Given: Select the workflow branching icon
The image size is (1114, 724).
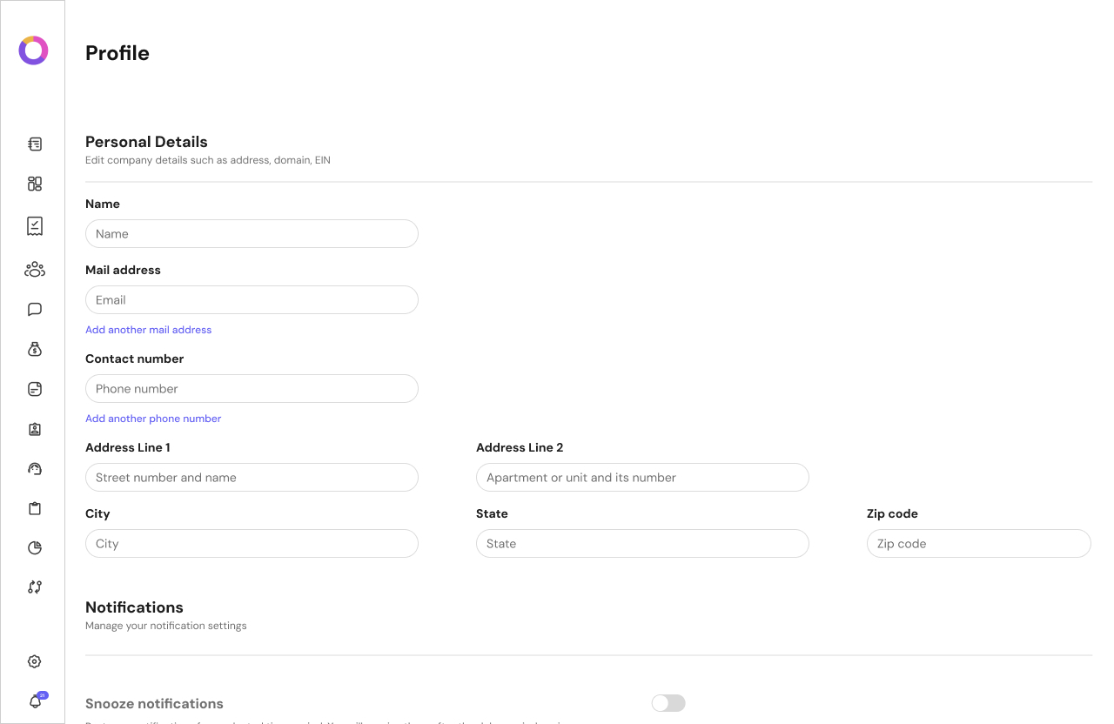Looking at the screenshot, I should click(34, 587).
